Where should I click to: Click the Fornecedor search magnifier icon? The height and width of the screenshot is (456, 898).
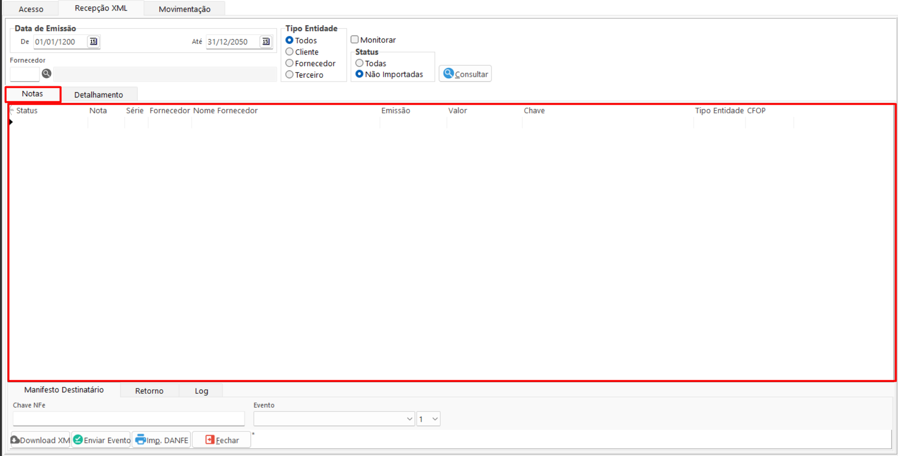tap(46, 73)
